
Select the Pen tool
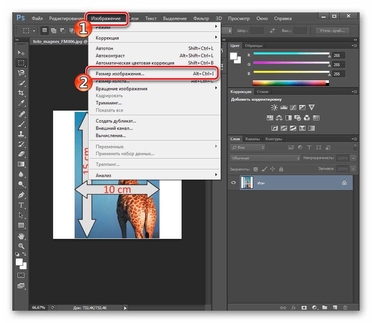21,195
